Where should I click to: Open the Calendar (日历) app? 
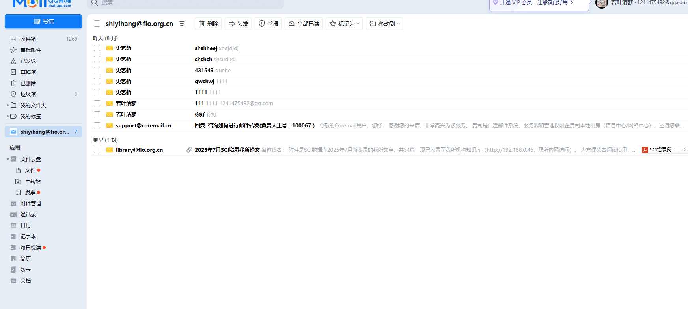coord(26,225)
